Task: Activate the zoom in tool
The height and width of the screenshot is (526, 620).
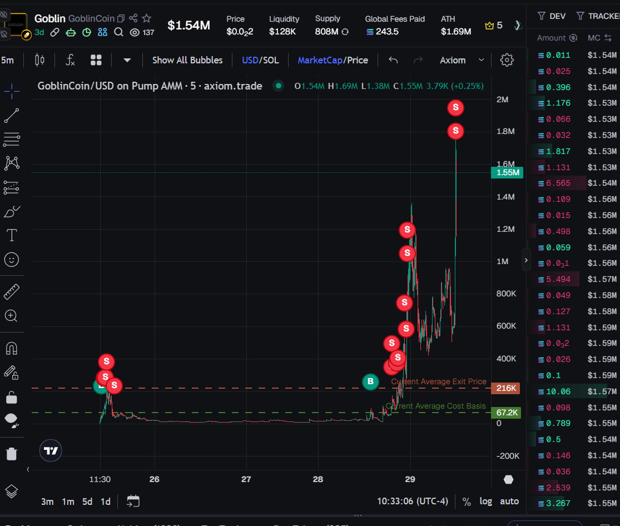Action: 11,316
